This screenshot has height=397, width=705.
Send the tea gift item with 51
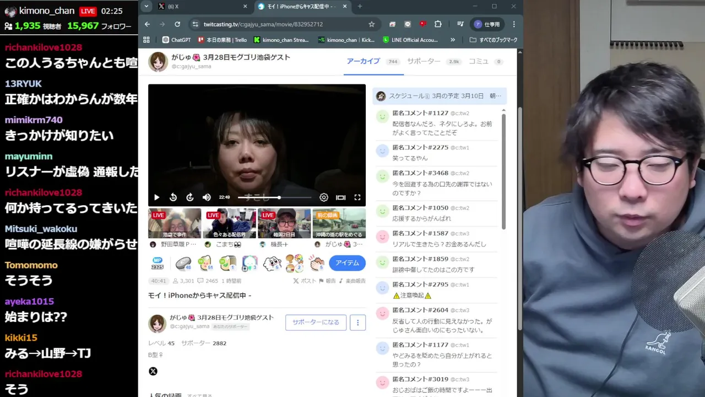(205, 264)
